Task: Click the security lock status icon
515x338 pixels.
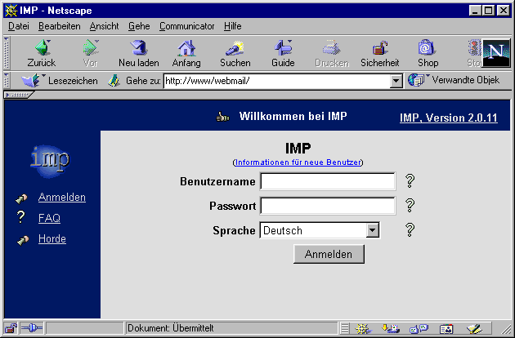Action: coord(11,328)
